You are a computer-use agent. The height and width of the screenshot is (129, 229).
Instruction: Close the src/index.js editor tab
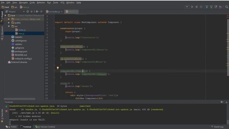point(62,12)
